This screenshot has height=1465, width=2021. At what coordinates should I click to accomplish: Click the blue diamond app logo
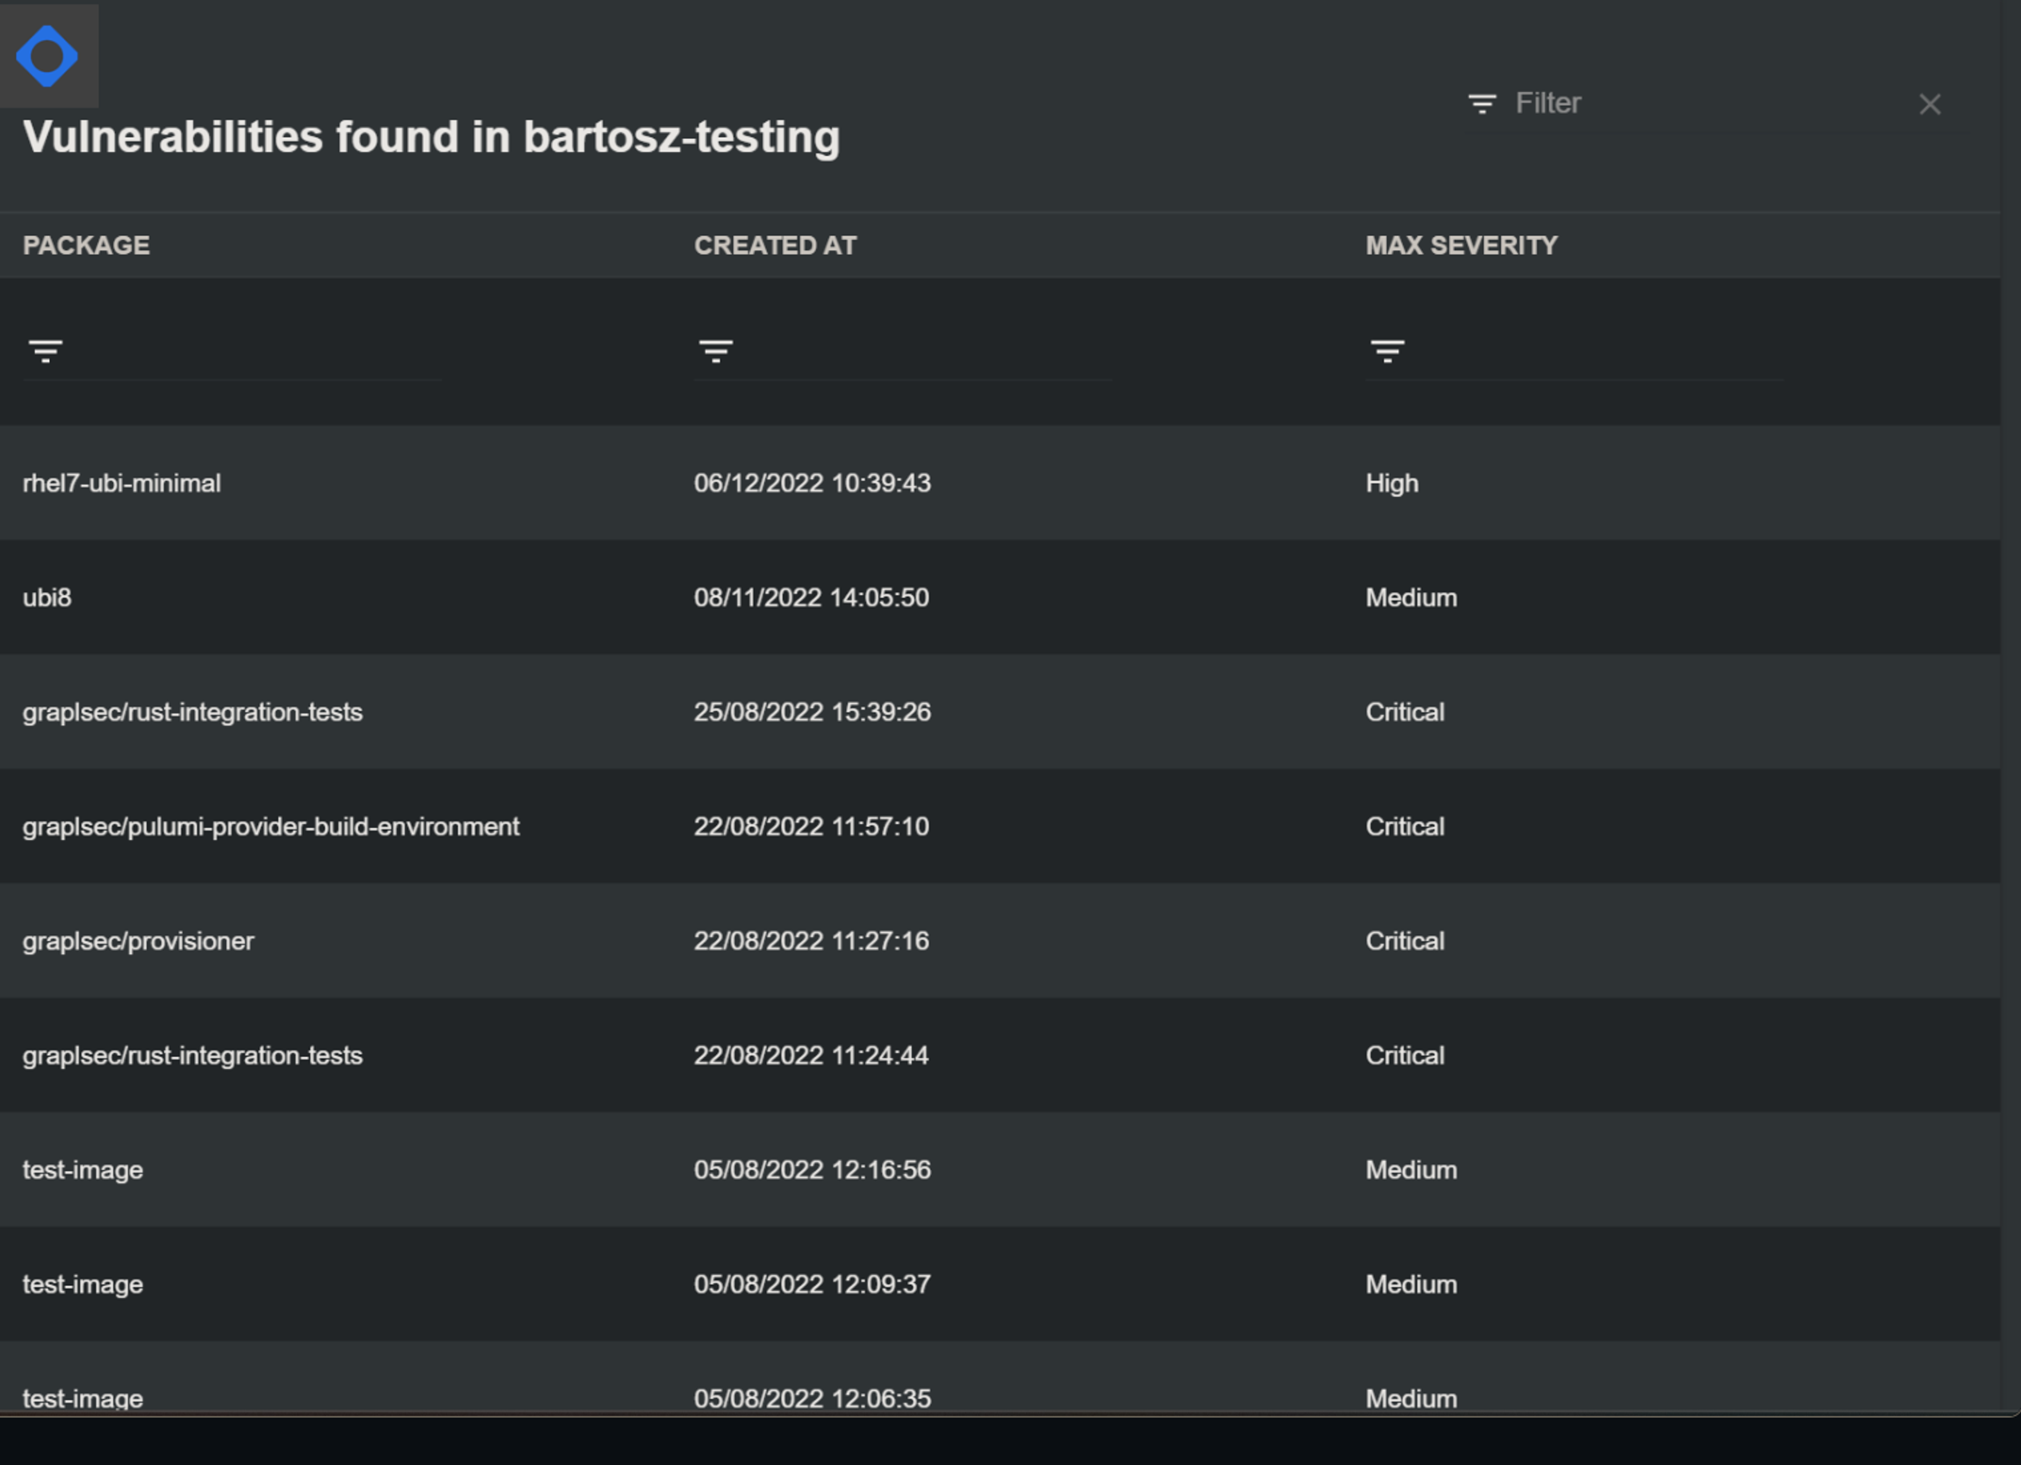(47, 56)
